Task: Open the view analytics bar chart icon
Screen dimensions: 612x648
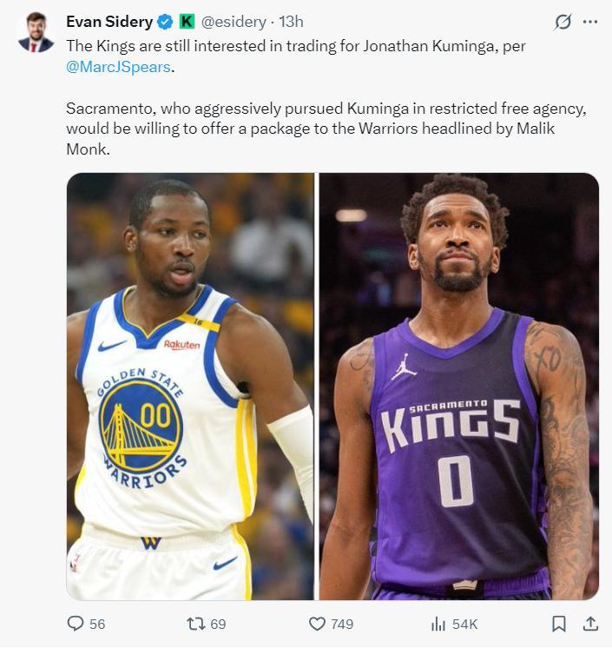Action: 438,624
